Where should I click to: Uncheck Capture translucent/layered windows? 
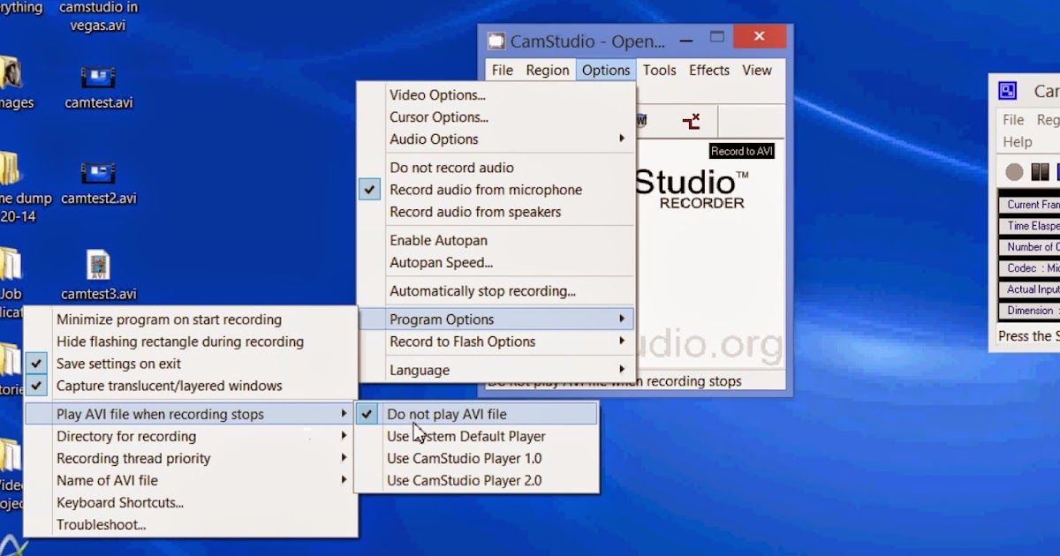[x=191, y=386]
